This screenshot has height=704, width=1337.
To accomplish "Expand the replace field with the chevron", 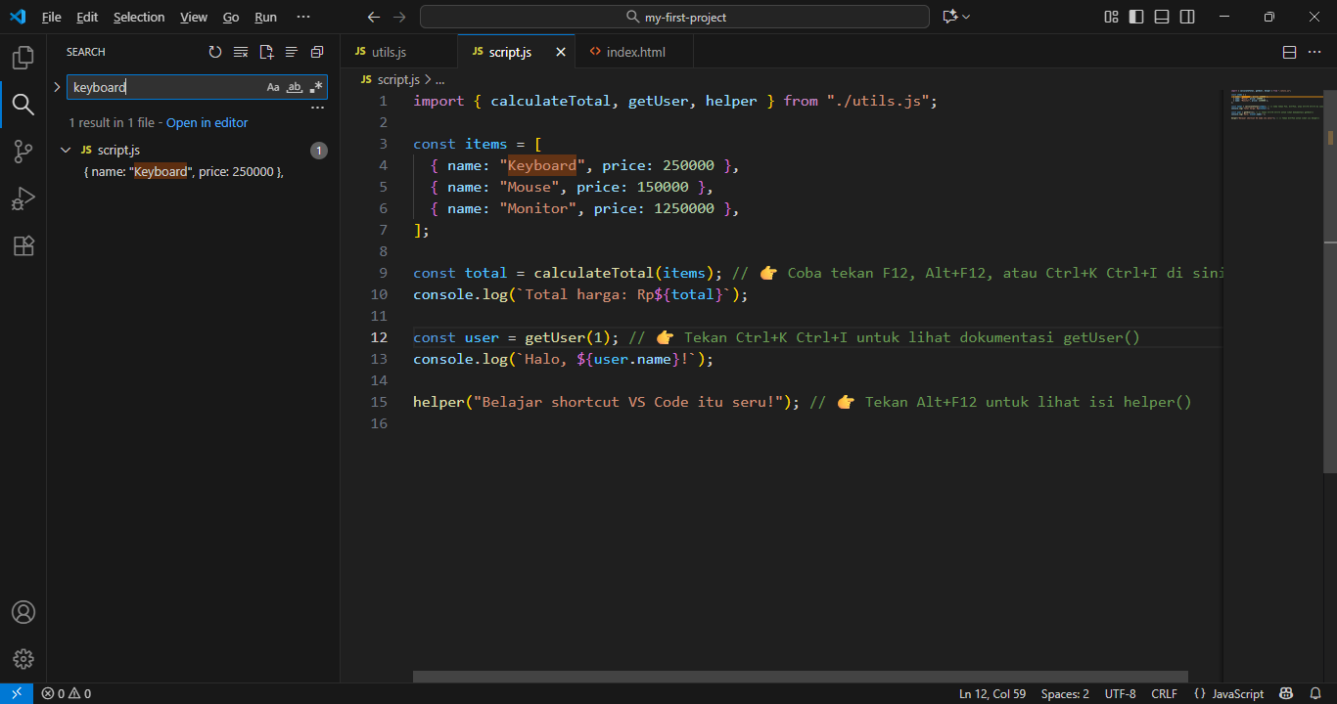I will [58, 87].
